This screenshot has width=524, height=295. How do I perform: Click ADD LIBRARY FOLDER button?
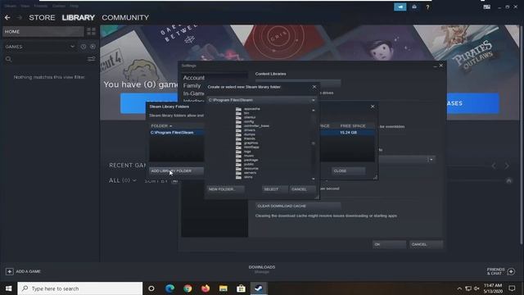point(177,171)
